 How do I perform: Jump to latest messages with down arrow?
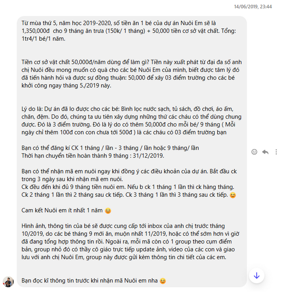[x=256, y=276]
